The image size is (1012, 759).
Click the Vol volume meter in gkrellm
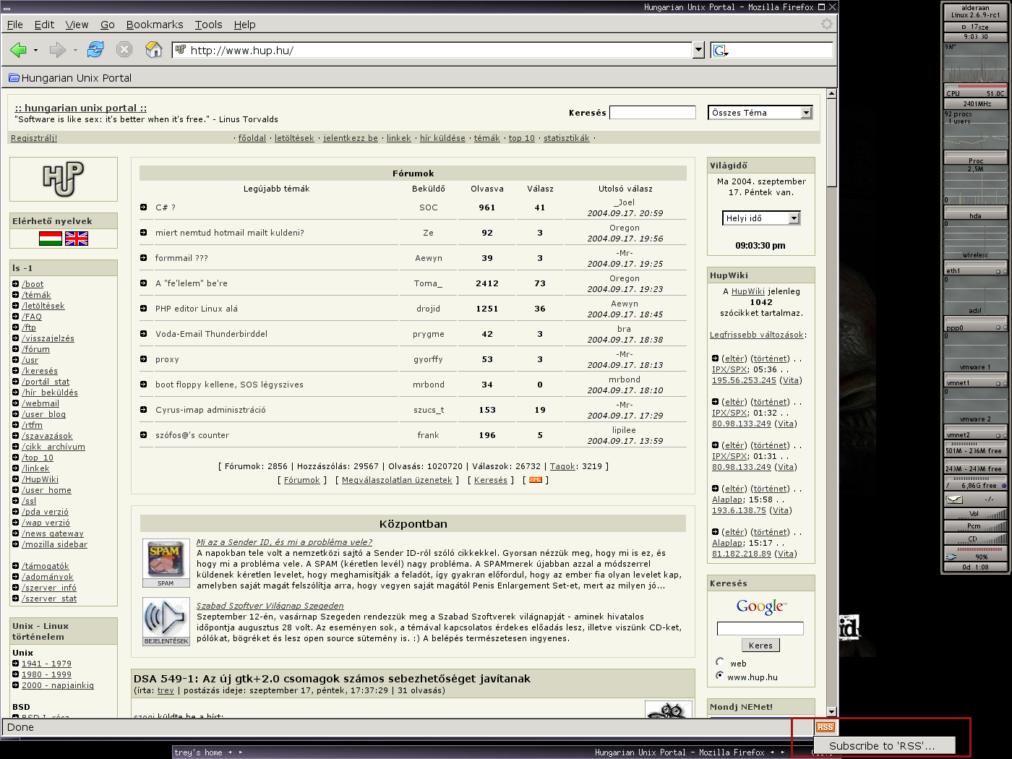click(975, 514)
